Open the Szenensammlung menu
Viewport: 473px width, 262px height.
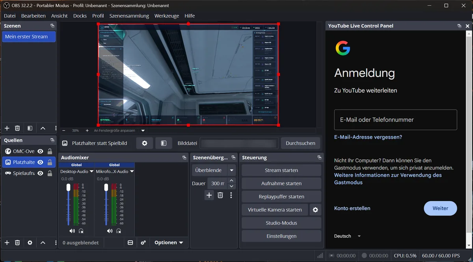(129, 16)
